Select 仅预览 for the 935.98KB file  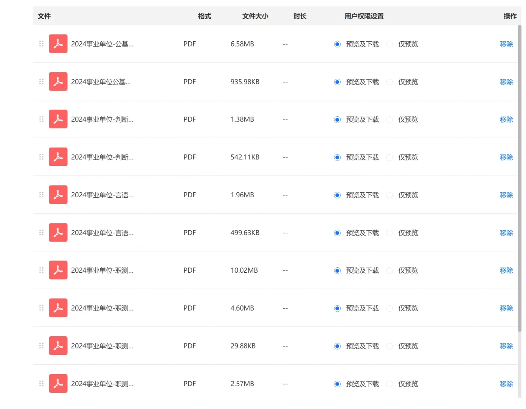click(x=389, y=82)
